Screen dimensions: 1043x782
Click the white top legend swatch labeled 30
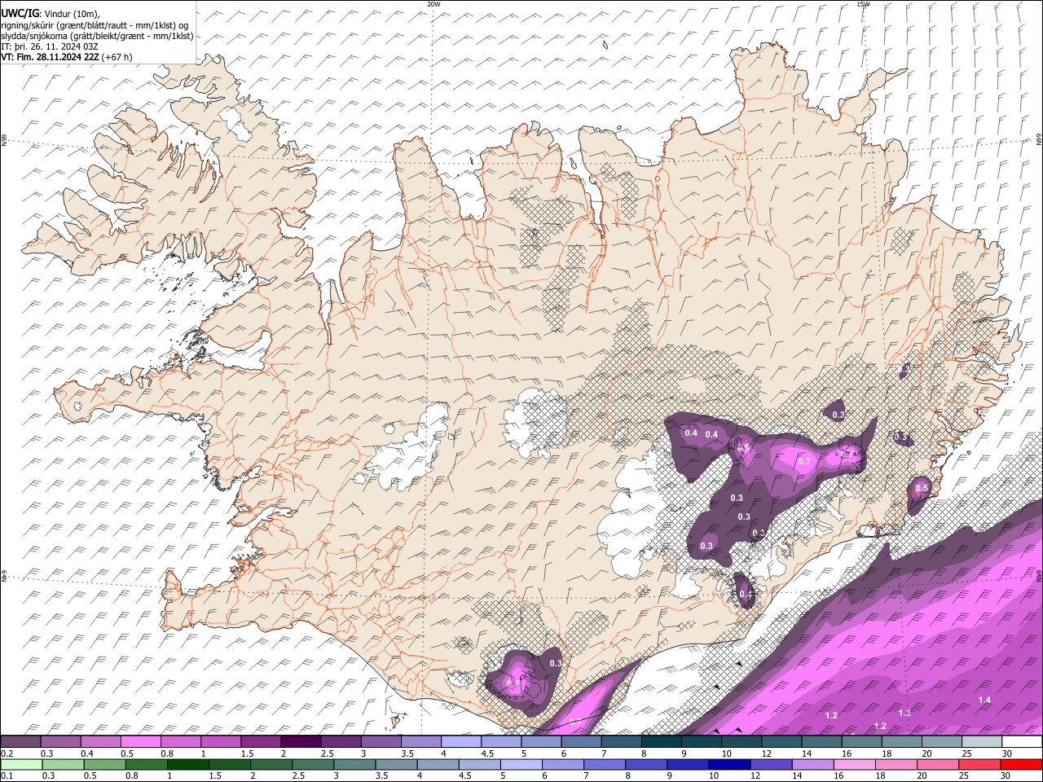[x=1022, y=741]
